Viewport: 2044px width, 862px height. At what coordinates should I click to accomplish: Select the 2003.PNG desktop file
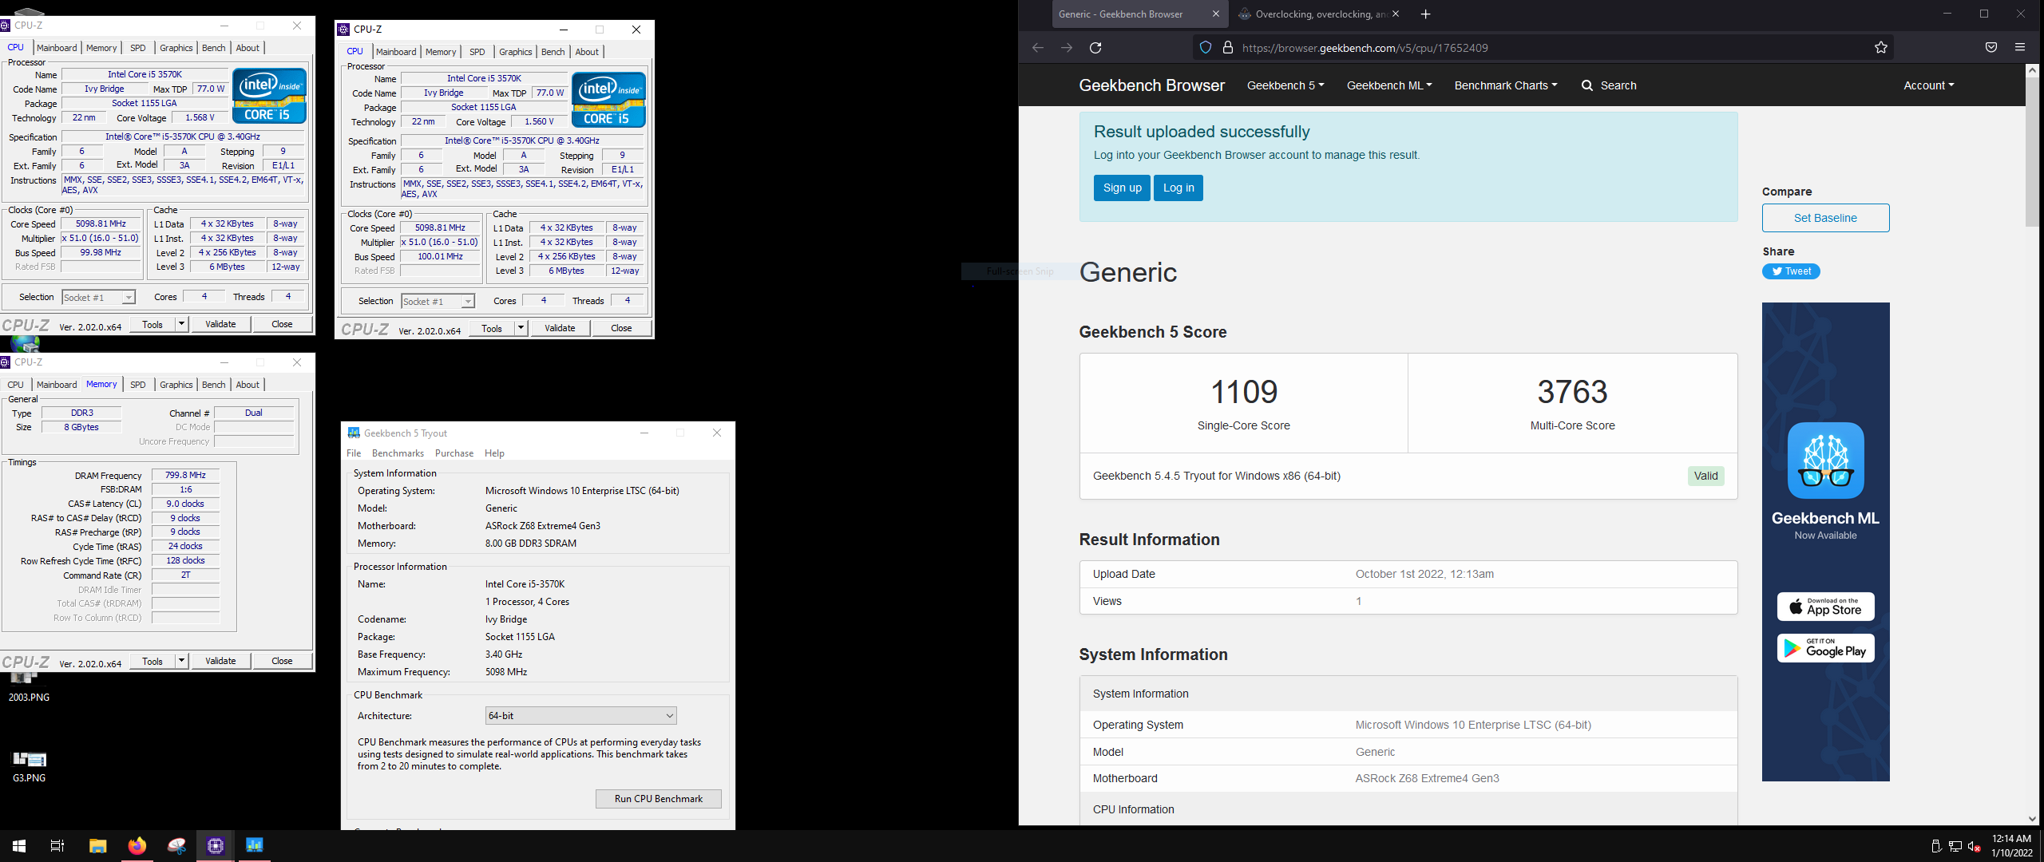coord(29,687)
